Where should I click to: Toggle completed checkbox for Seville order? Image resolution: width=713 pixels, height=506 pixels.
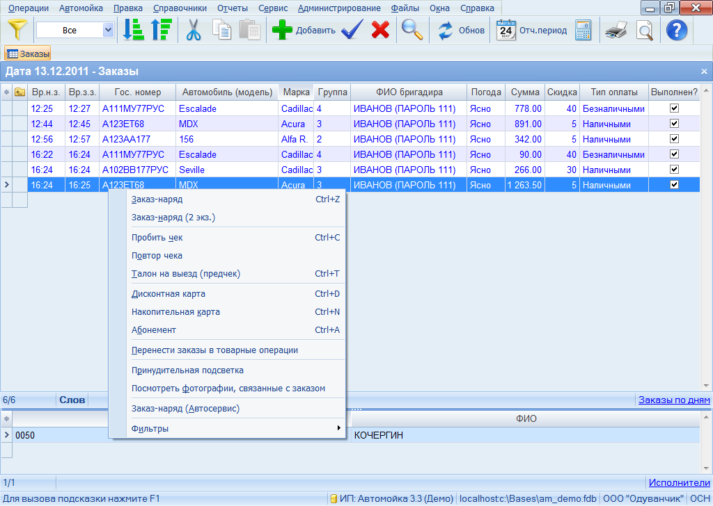coord(673,170)
